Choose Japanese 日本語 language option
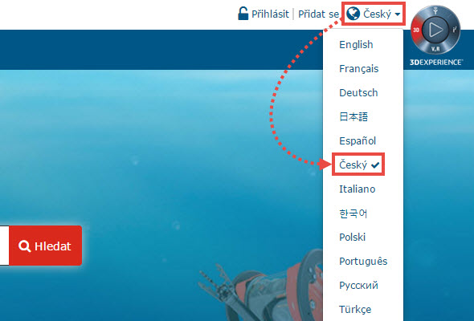The width and height of the screenshot is (474, 321). [353, 116]
